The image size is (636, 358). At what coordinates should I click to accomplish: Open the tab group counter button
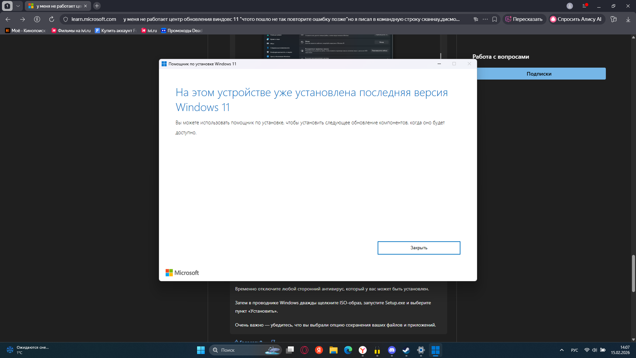coord(7,6)
